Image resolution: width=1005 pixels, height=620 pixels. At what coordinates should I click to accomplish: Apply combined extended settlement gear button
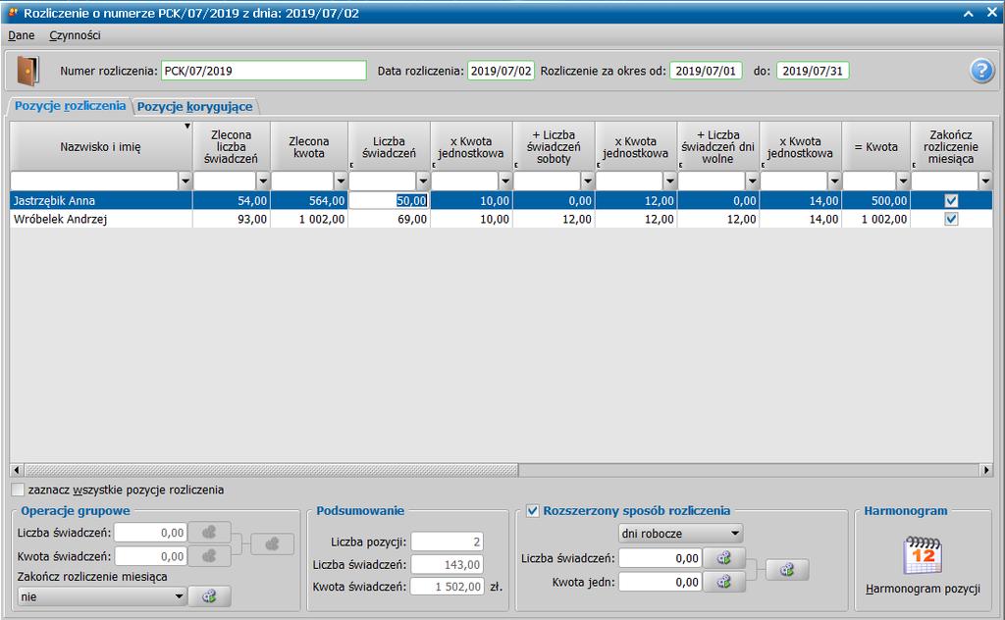tap(787, 569)
